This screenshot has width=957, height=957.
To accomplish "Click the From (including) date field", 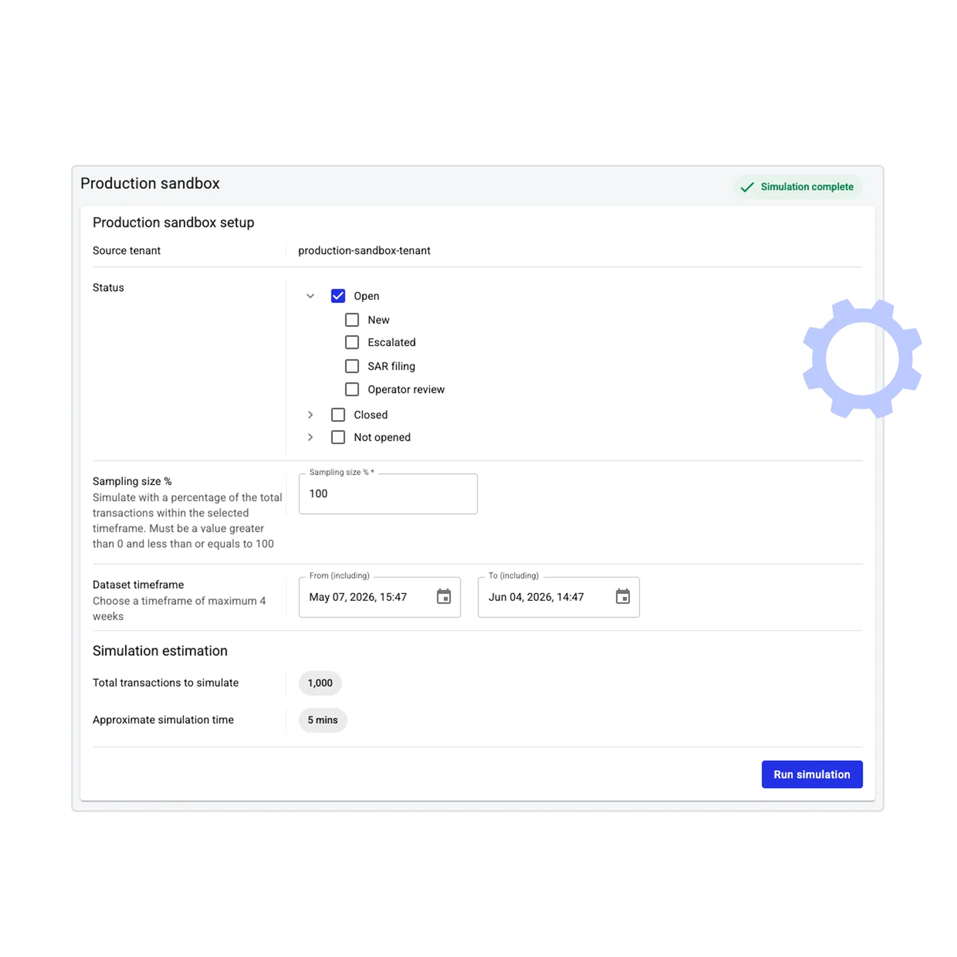I will [379, 597].
